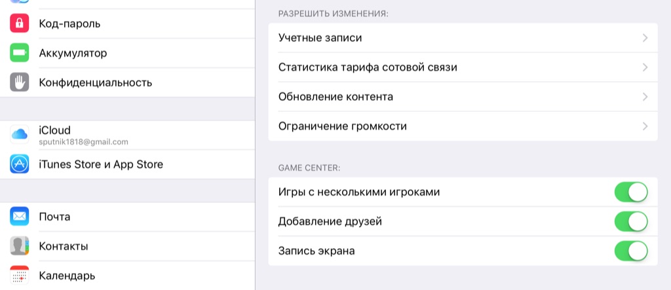Tap the Contacts silhouette icon
671x290 pixels.
click(x=20, y=246)
